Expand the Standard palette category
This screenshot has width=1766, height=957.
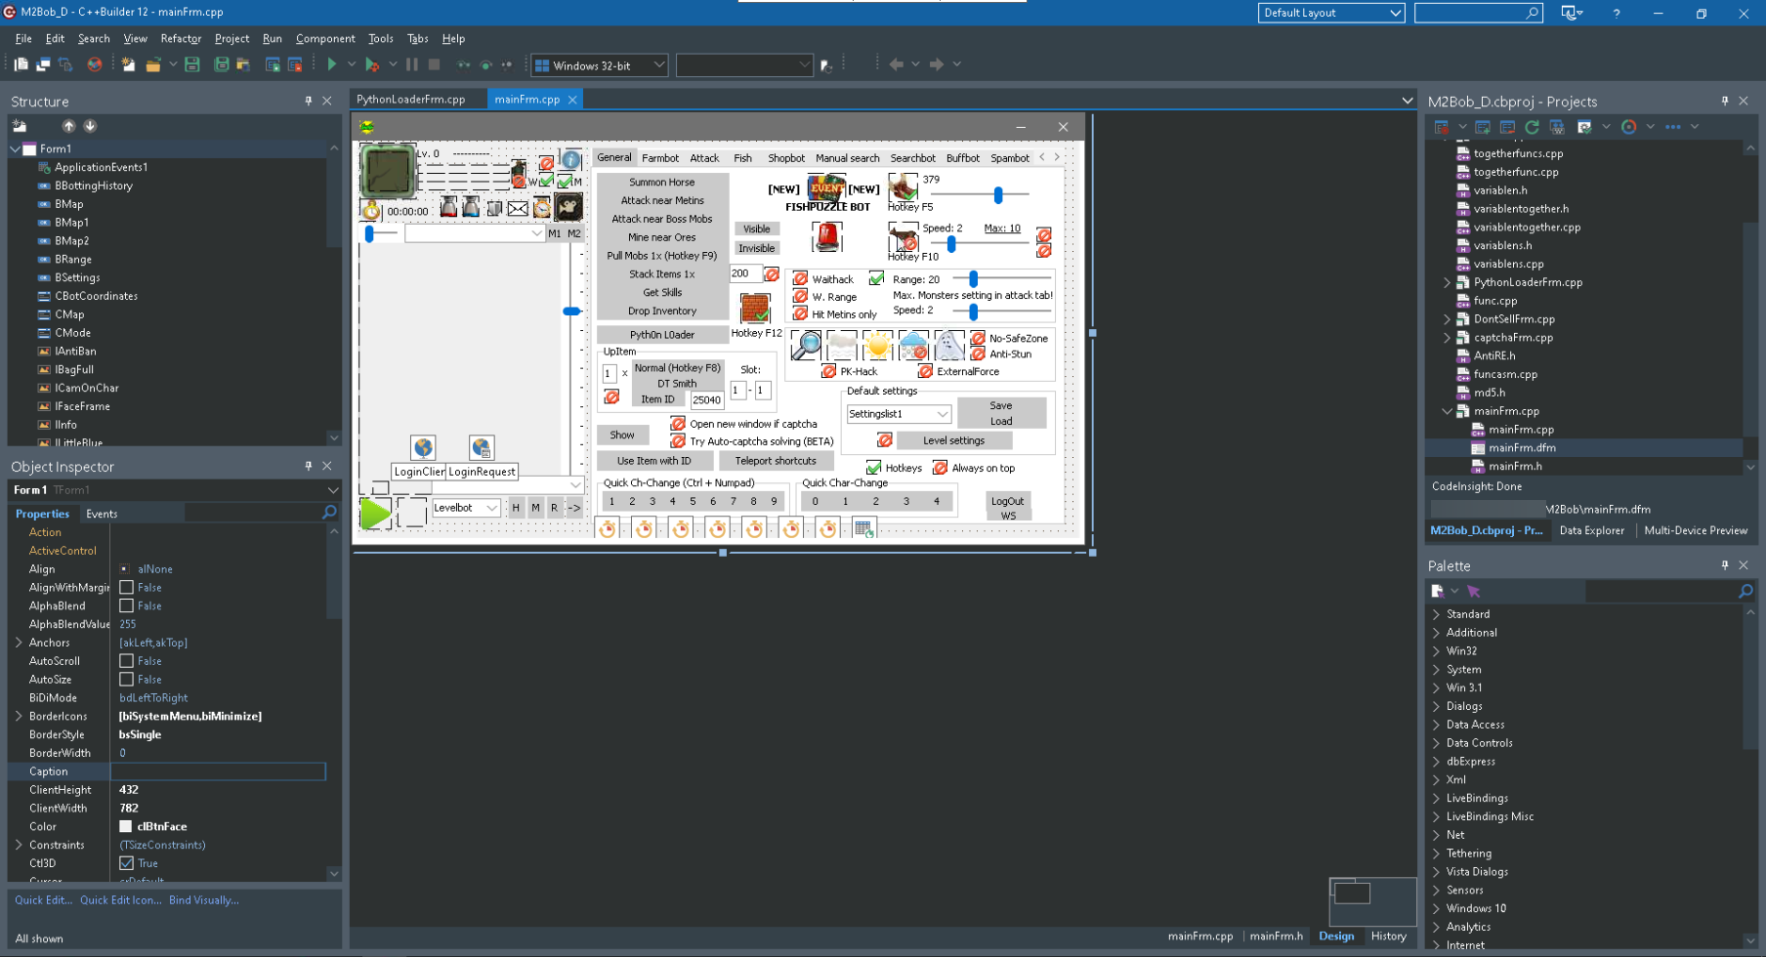coord(1437,614)
